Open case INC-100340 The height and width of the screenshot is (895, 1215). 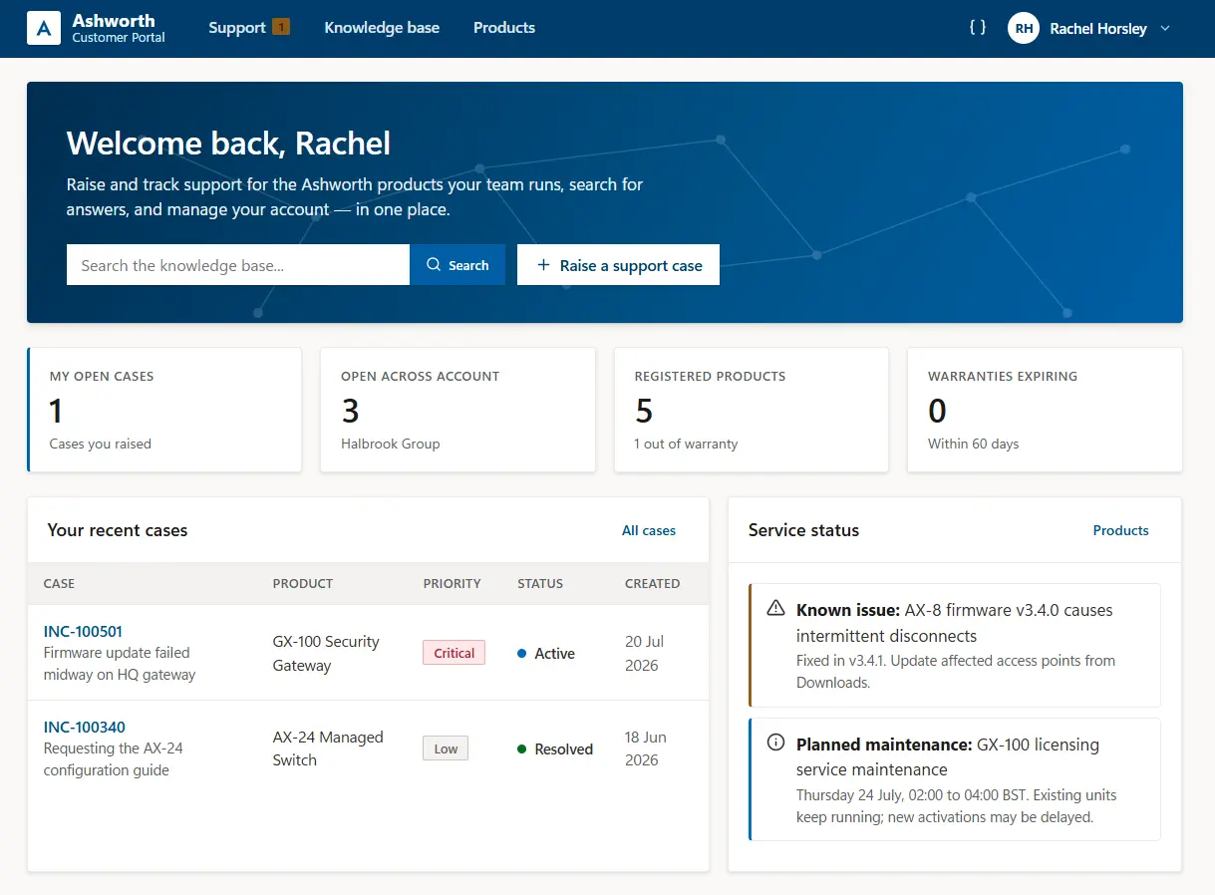[85, 727]
